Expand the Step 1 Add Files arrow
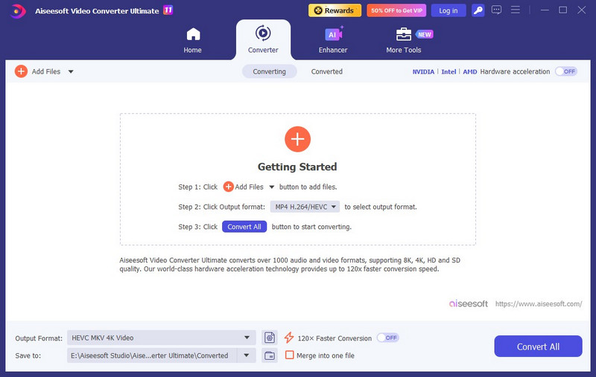The image size is (596, 377). [x=272, y=187]
